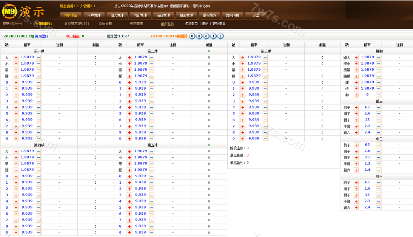Decrease odds for number 9 in 第三球

(265, 139)
